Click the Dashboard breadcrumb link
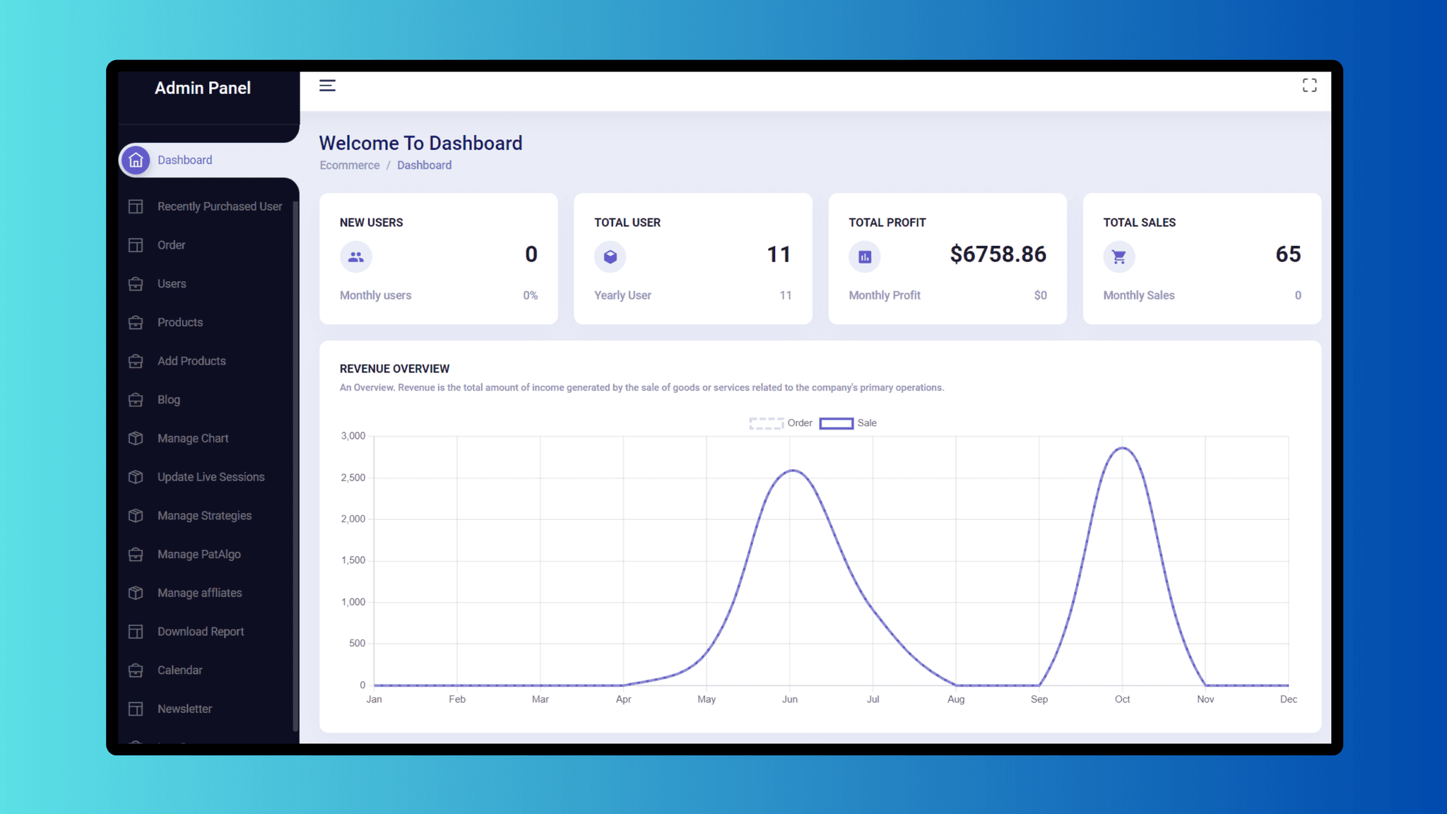This screenshot has width=1447, height=814. coord(424,165)
